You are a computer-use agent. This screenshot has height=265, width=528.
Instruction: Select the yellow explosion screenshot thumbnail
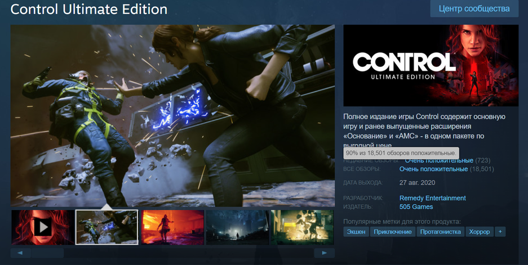click(x=303, y=227)
